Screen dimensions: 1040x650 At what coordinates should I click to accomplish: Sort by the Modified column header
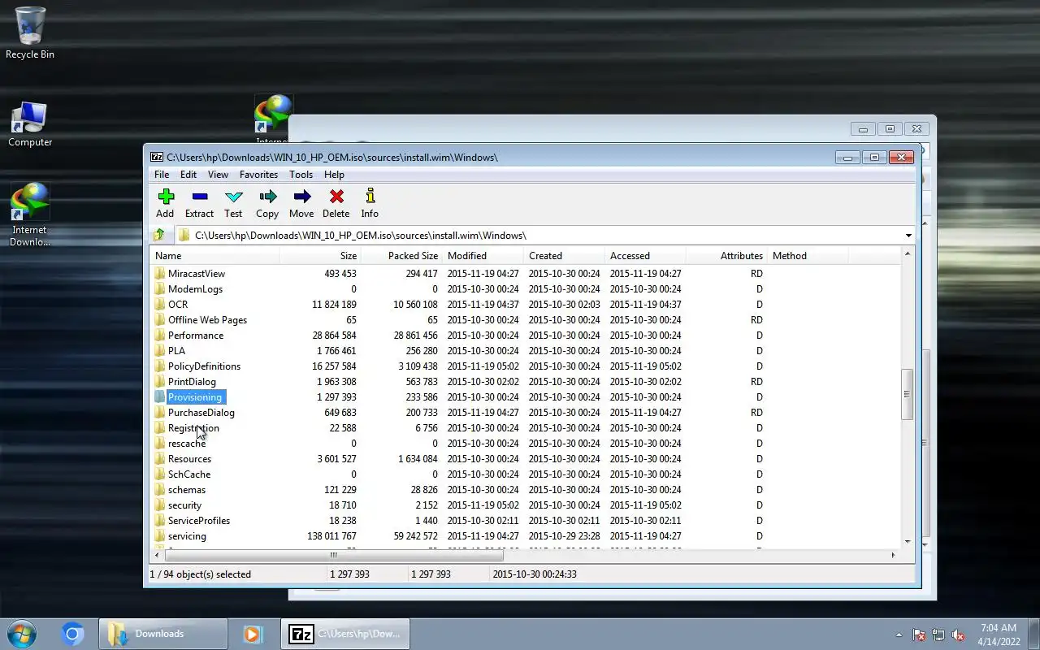[483, 256]
